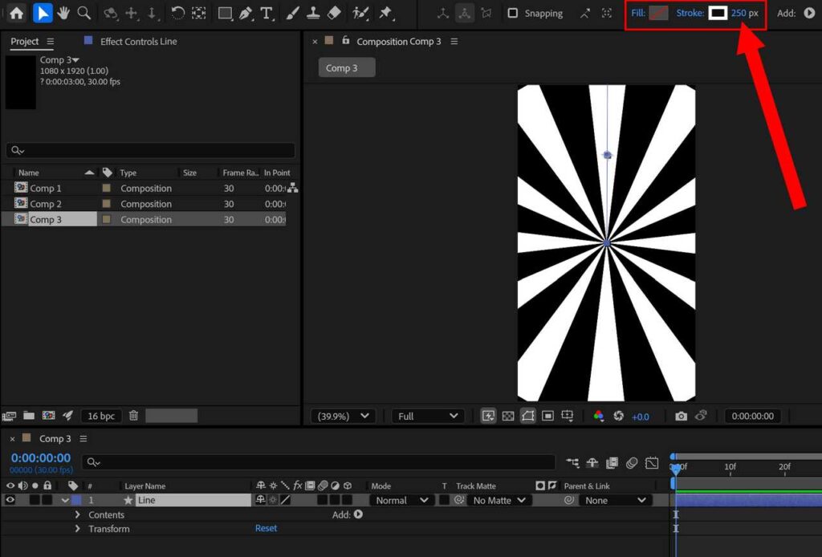Create a new composition from Project panel

tap(48, 416)
